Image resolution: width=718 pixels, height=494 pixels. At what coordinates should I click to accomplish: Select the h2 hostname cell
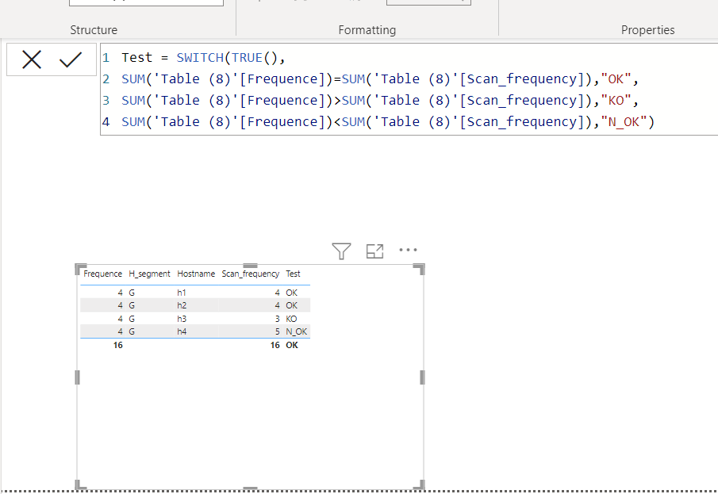pos(182,305)
